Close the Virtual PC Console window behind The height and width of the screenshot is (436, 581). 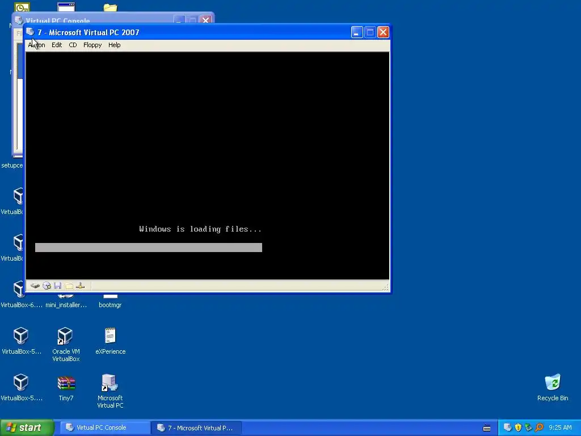pos(205,20)
